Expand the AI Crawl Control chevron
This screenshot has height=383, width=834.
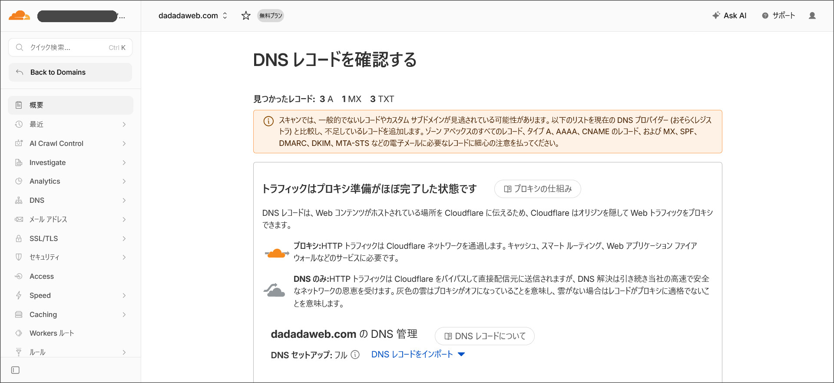(x=124, y=143)
